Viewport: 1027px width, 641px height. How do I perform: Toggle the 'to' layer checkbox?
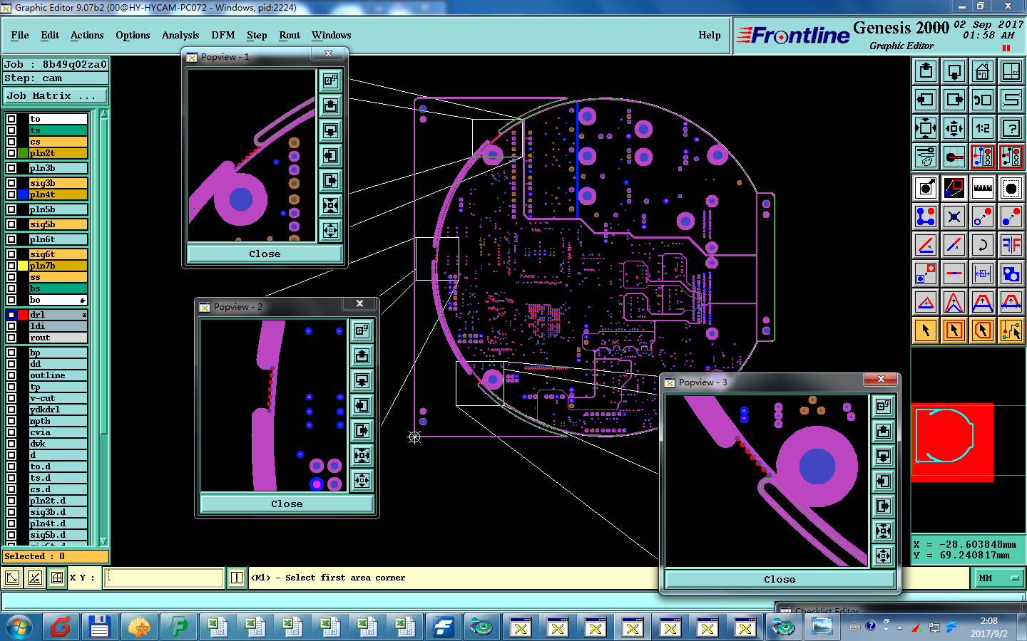[x=11, y=119]
